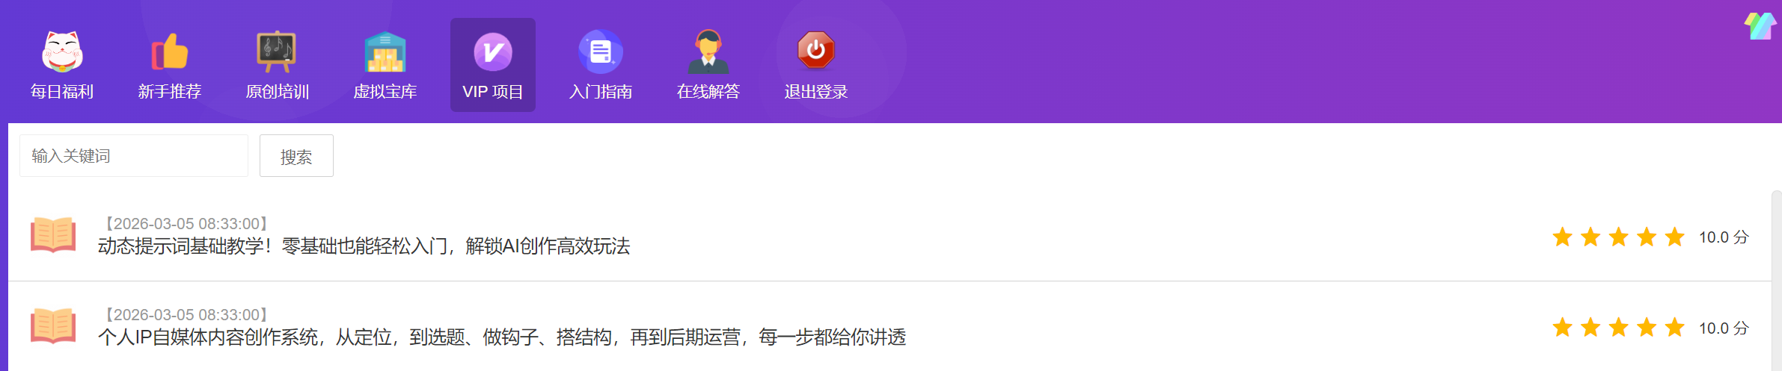
Task: Click the red power 退出登录 icon
Action: 816,50
